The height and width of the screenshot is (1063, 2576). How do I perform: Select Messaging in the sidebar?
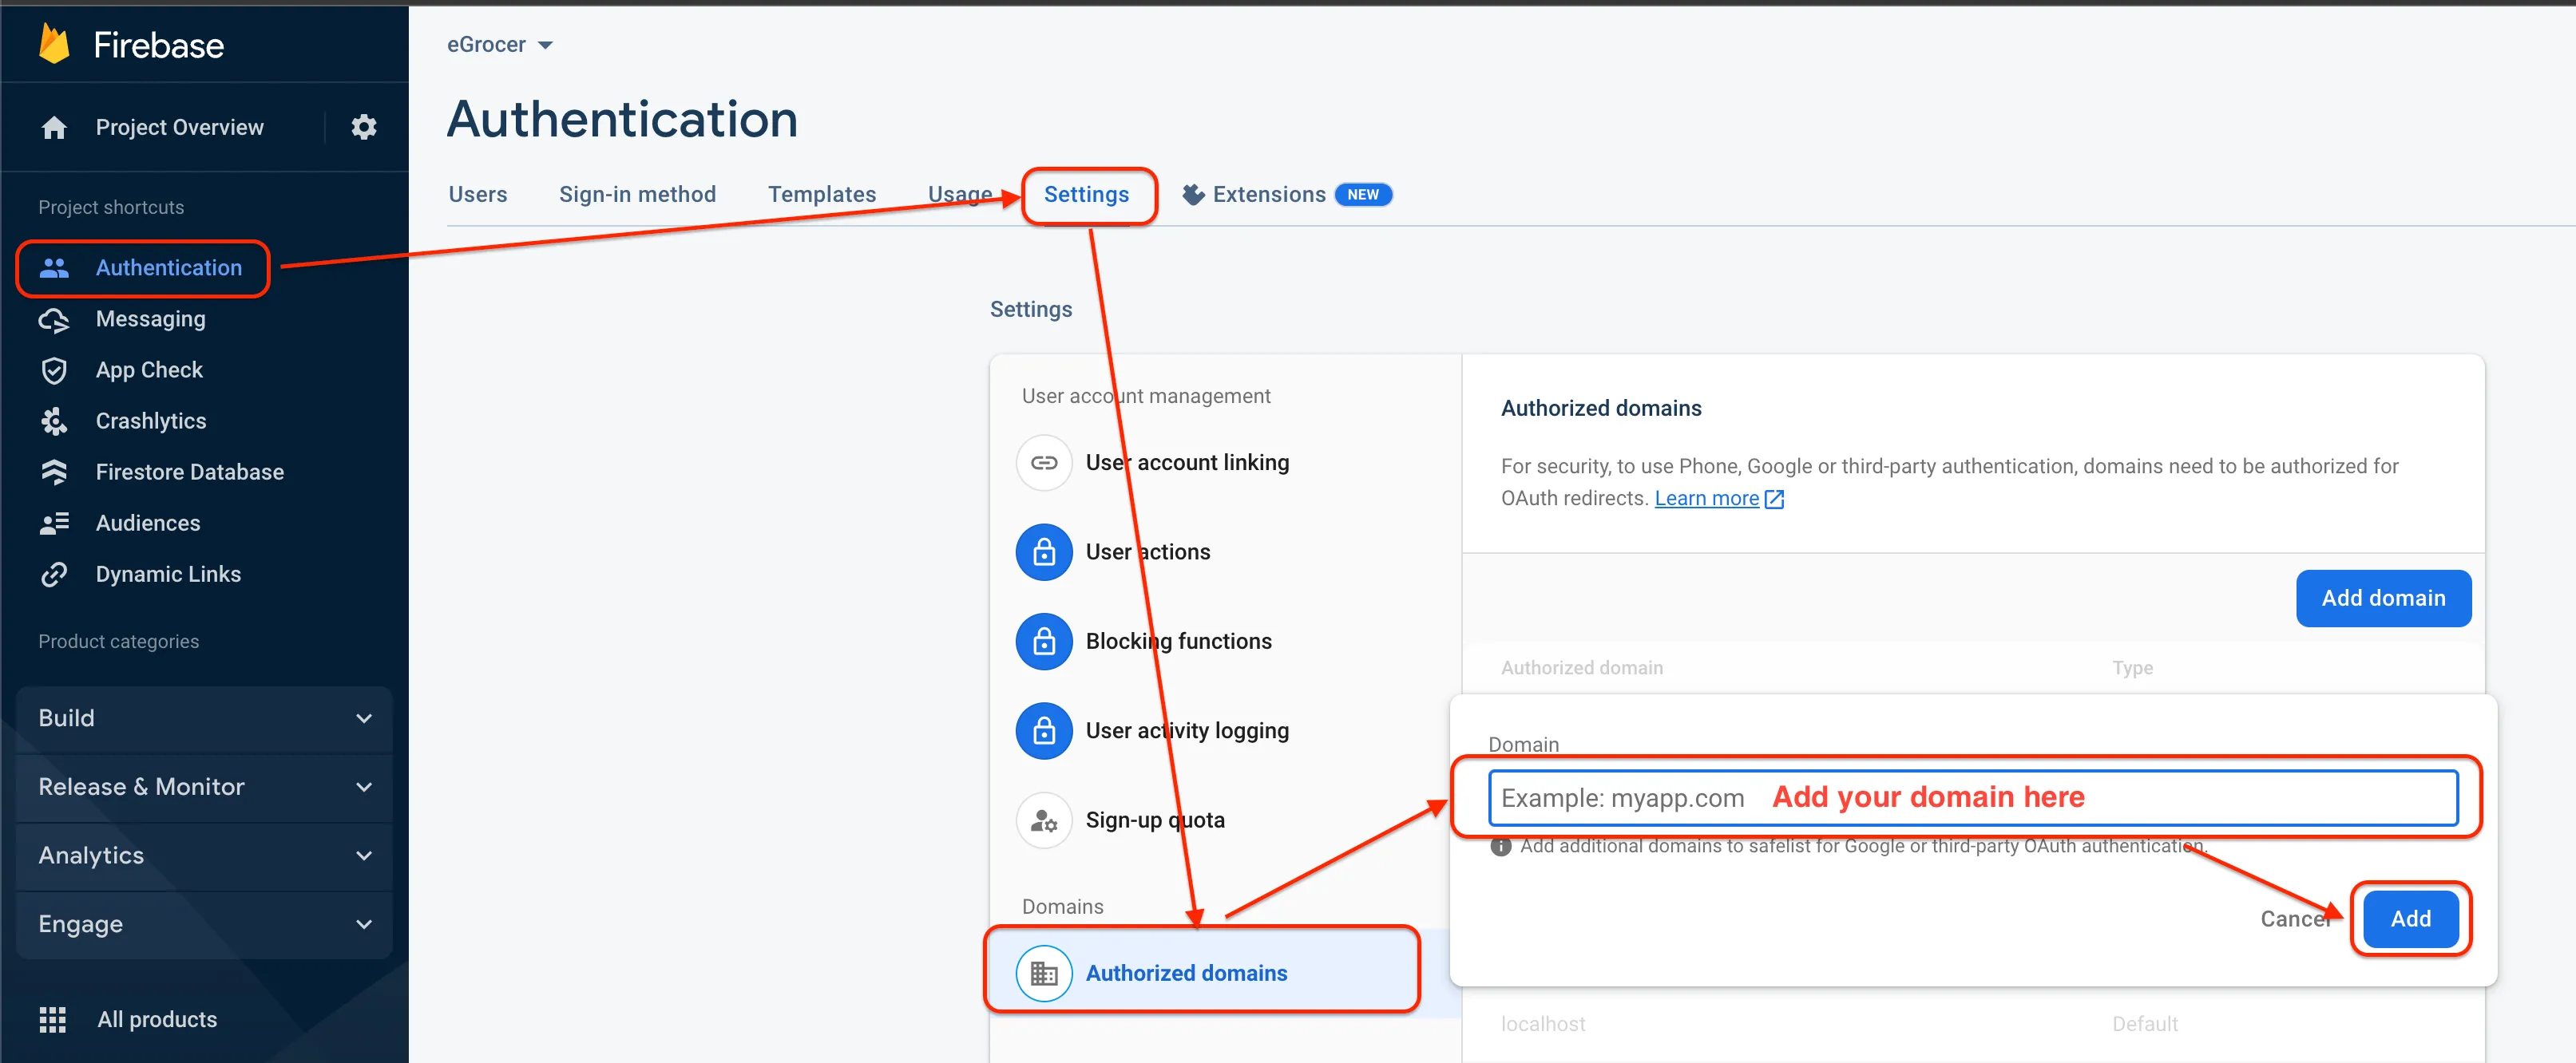pos(151,320)
